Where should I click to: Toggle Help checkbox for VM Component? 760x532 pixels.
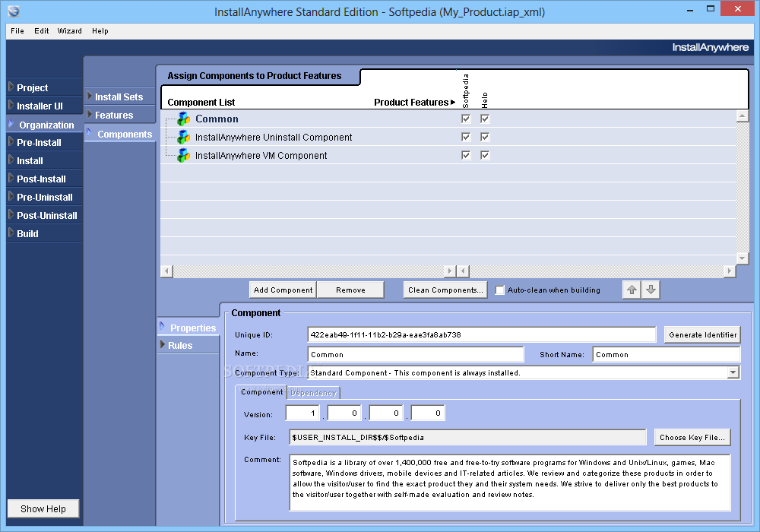[485, 155]
